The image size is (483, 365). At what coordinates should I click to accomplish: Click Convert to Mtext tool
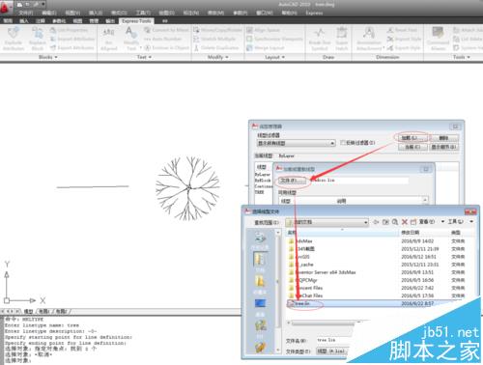coord(167,30)
